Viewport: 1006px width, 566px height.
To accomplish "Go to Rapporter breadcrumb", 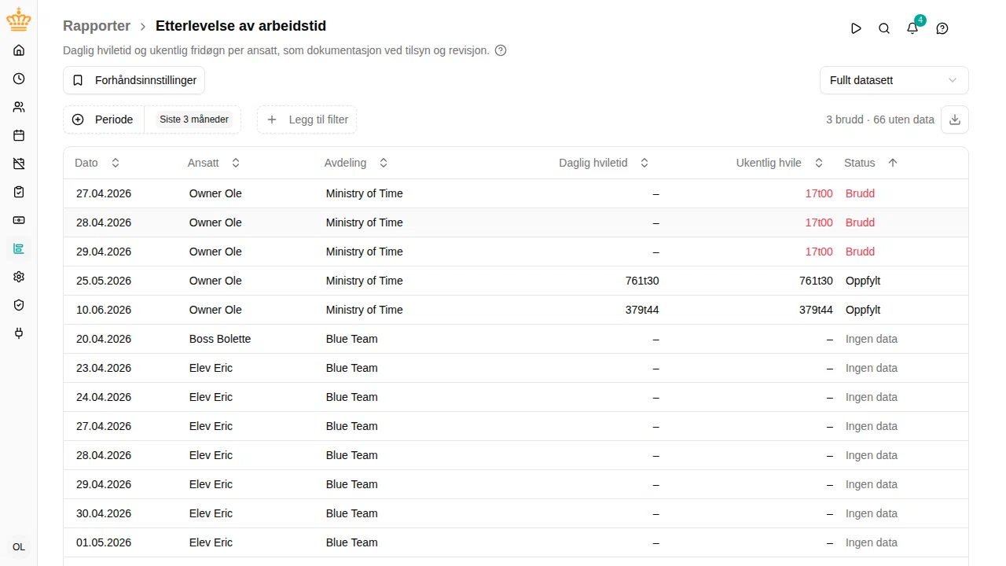I will click(97, 26).
